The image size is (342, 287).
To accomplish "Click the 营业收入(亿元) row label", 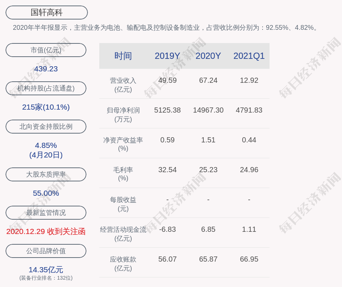I will 123,85.
